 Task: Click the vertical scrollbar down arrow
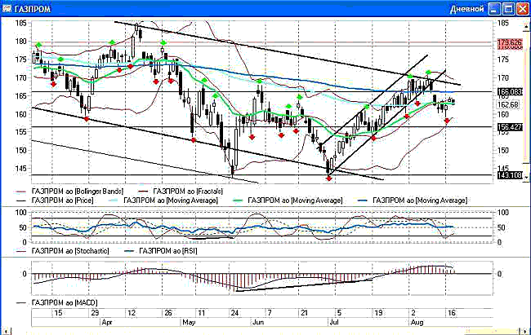[x=526, y=177]
